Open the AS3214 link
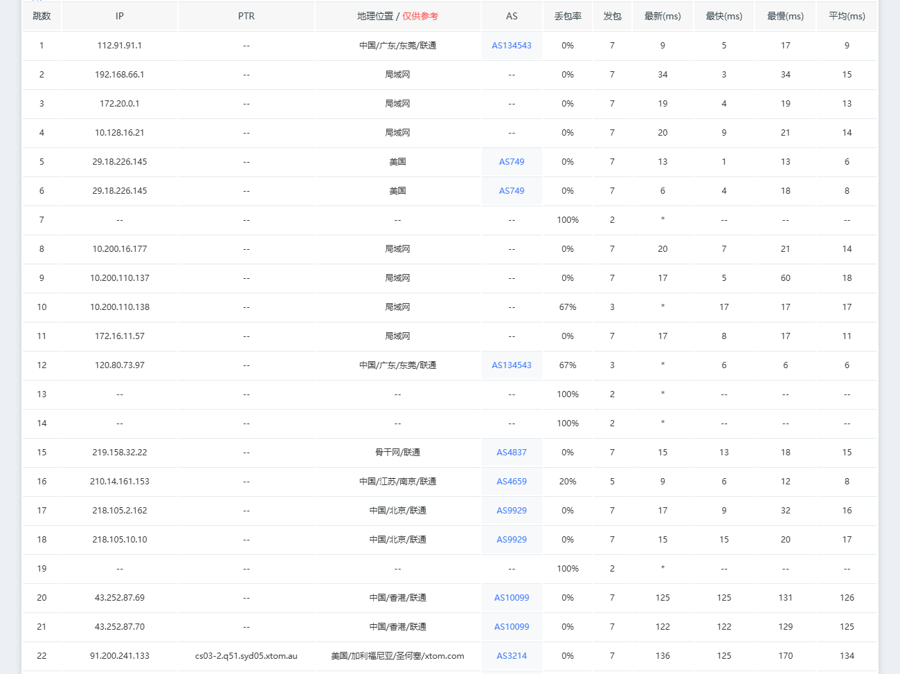This screenshot has height=674, width=900. [x=512, y=656]
